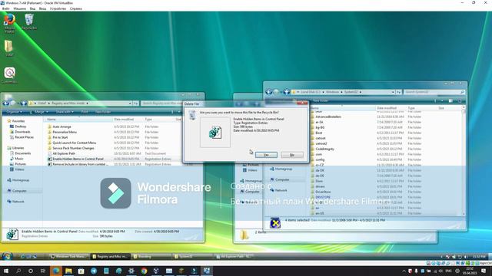Open address bar dropdown in System32 window
This screenshot has height=276, width=492.
point(393,92)
